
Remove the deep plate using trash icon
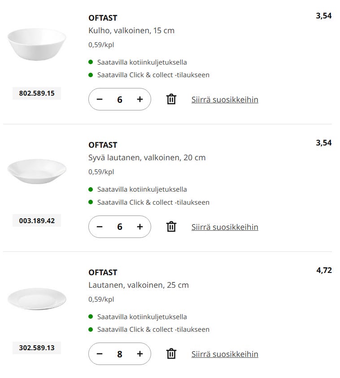pyautogui.click(x=171, y=227)
